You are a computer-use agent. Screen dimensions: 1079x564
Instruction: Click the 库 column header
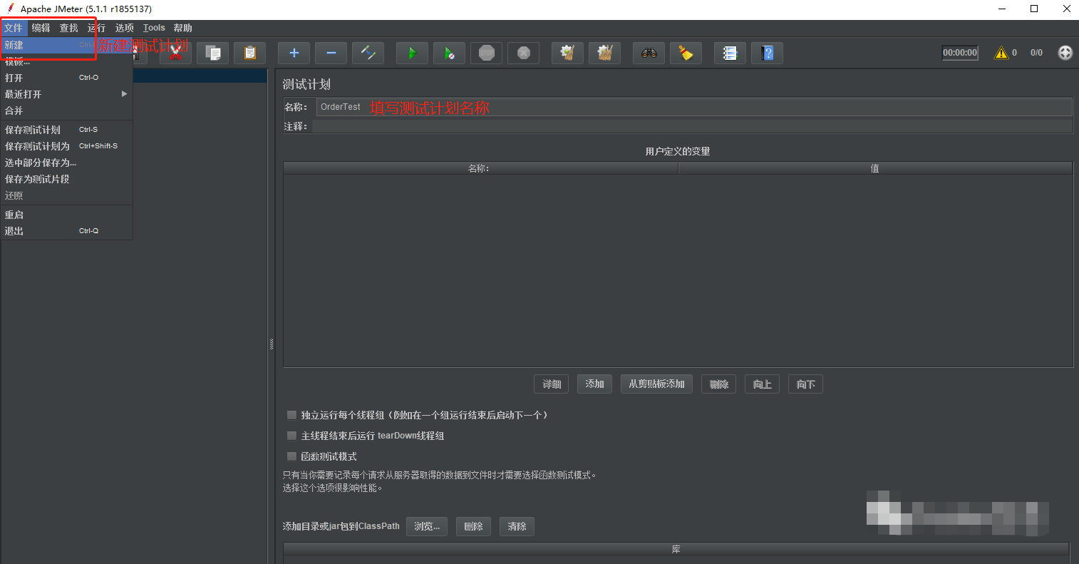(x=676, y=549)
